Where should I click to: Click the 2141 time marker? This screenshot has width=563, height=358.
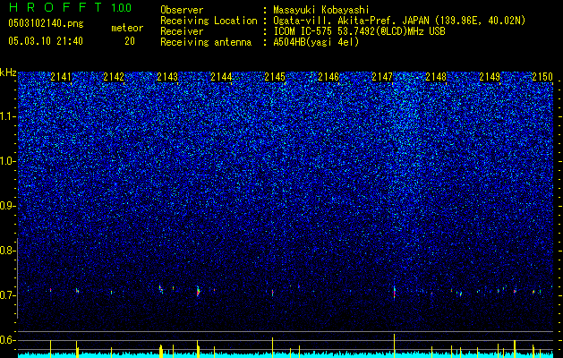(61, 76)
